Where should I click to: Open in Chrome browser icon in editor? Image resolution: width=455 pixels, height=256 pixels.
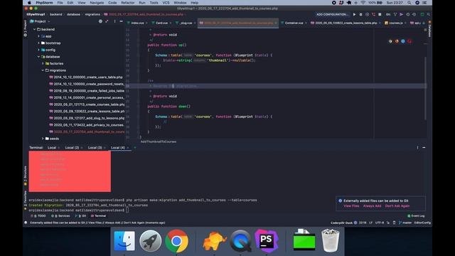pyautogui.click(x=390, y=41)
